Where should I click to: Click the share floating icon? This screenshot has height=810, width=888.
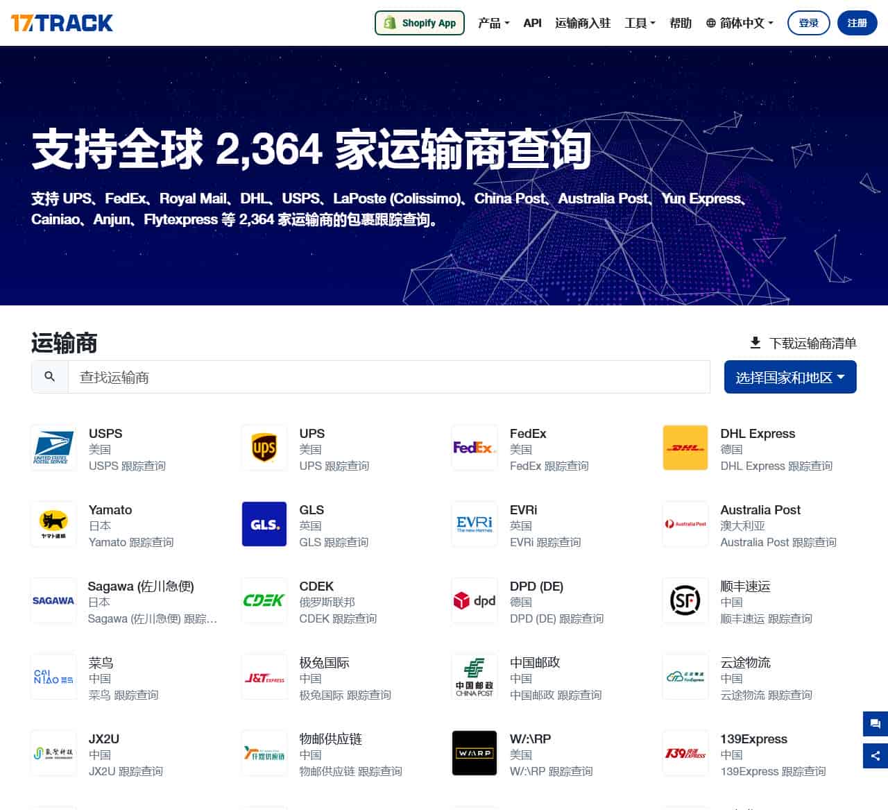876,756
